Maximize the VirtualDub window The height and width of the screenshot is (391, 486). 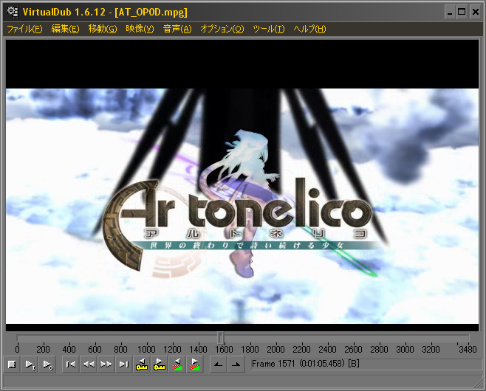tap(462, 12)
